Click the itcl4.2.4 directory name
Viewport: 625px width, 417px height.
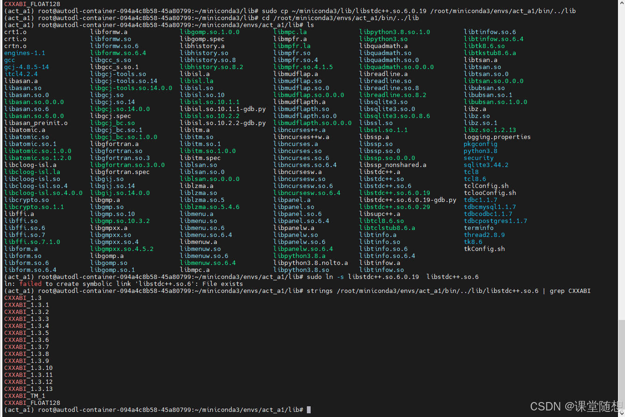tap(21, 74)
